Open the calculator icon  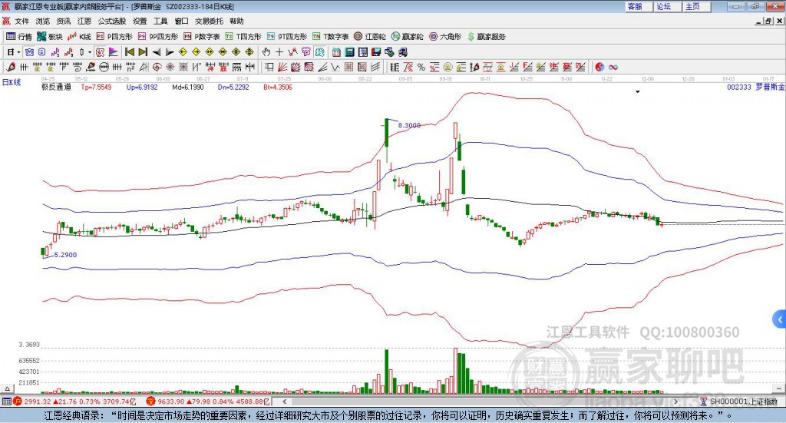(349, 52)
